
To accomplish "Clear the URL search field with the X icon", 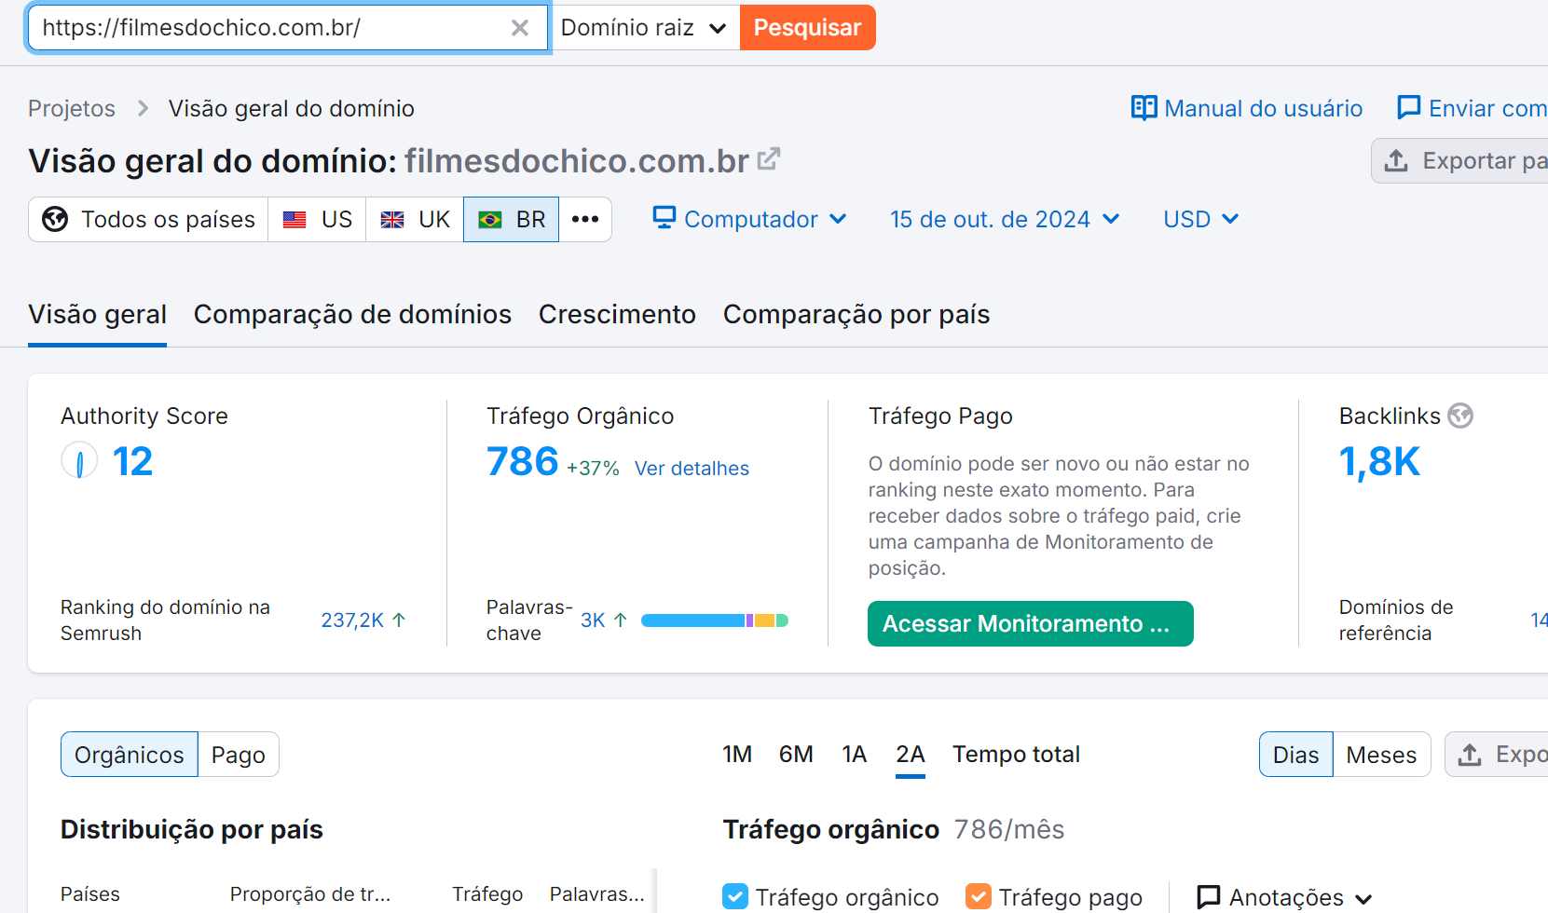I will (520, 28).
